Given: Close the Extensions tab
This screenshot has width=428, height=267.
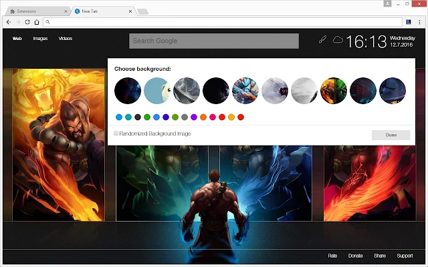Looking at the screenshot, I should 66,11.
